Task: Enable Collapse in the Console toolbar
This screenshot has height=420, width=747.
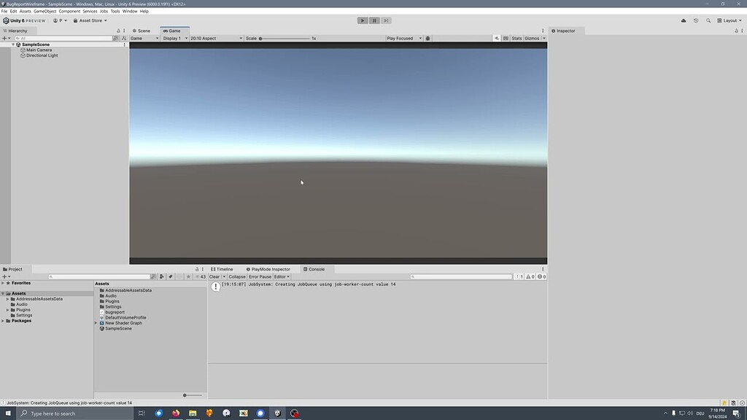Action: [x=236, y=276]
